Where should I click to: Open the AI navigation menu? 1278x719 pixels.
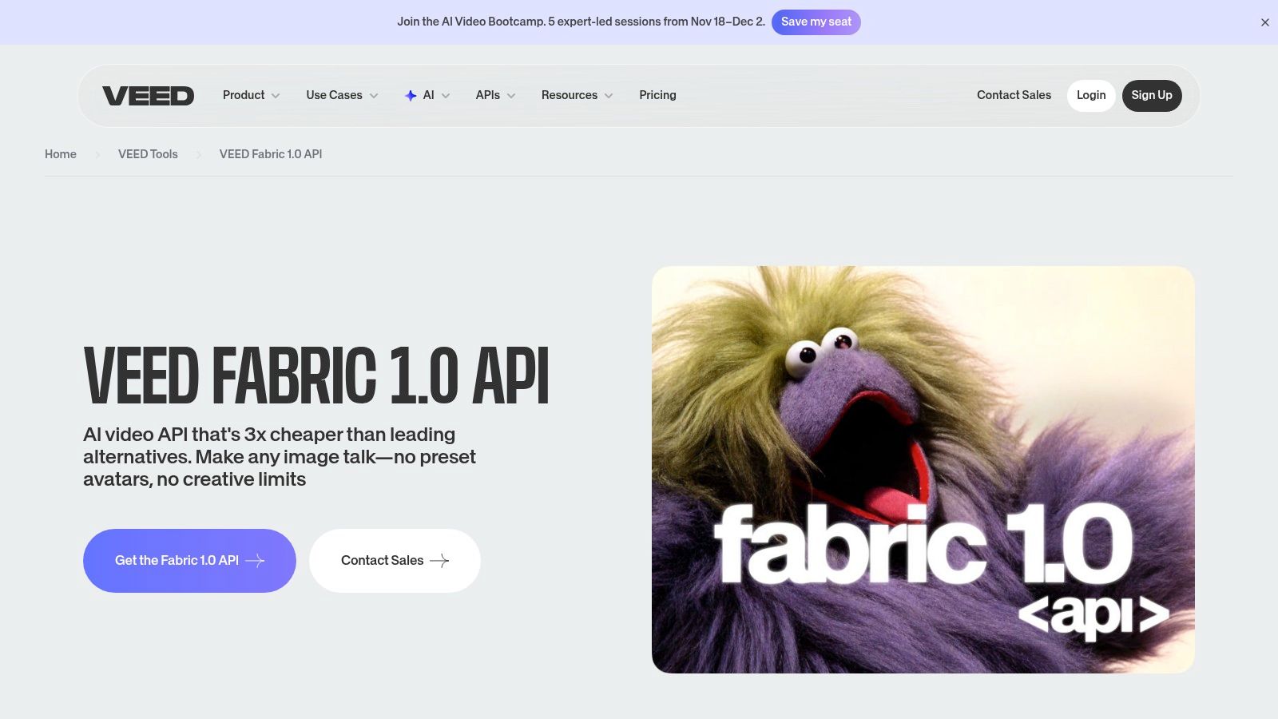point(429,95)
